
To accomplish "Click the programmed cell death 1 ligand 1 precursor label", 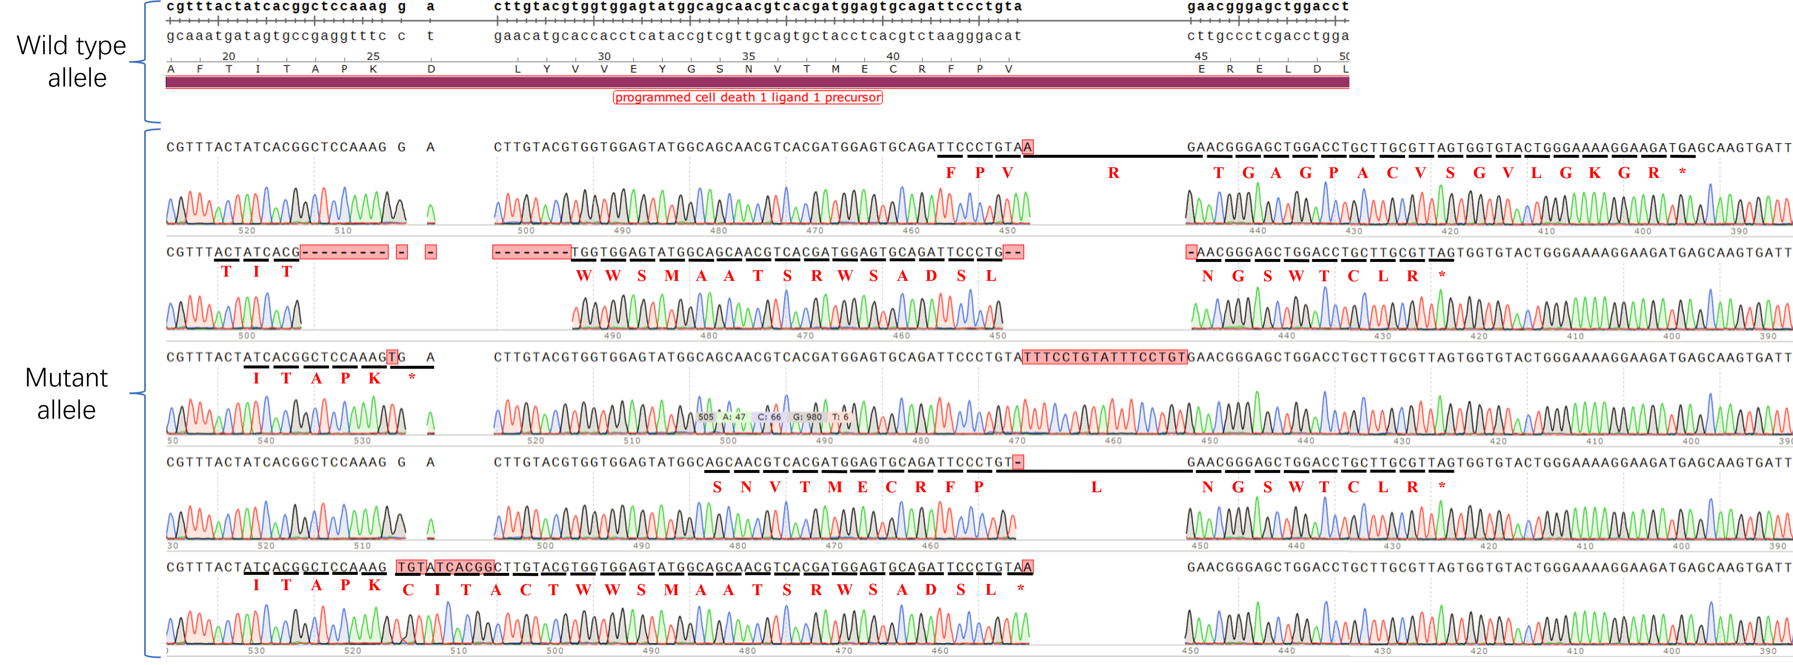I will pyautogui.click(x=748, y=97).
